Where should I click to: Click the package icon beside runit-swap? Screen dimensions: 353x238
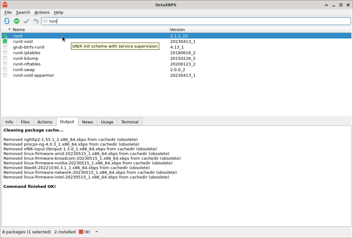point(5,70)
